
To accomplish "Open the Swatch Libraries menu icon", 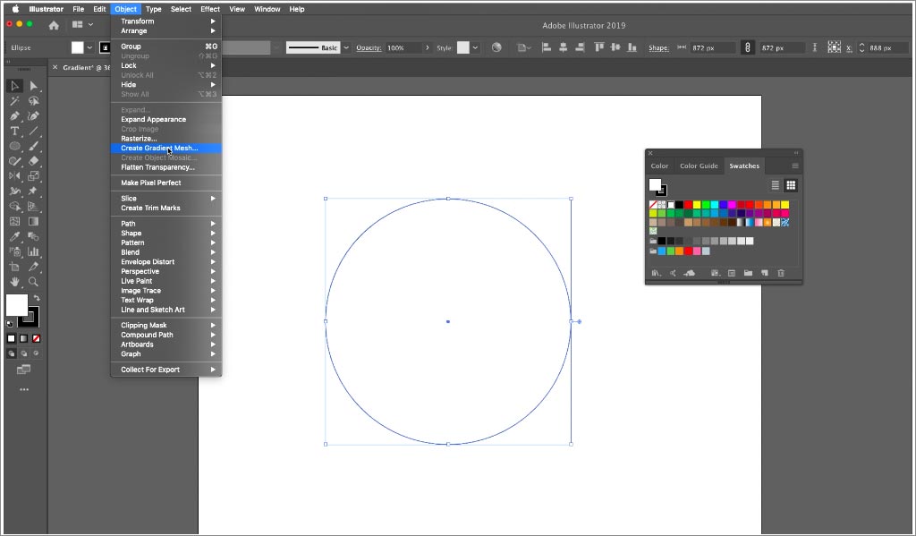I will pyautogui.click(x=657, y=272).
